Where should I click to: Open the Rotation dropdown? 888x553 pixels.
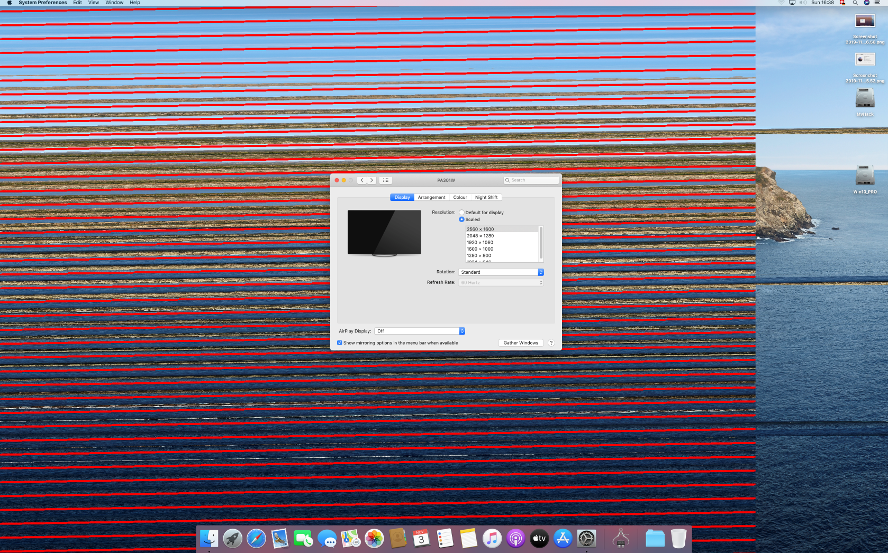click(x=501, y=272)
